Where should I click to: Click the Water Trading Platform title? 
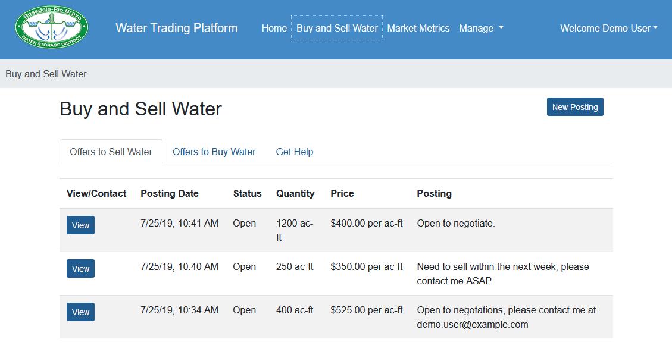(176, 28)
